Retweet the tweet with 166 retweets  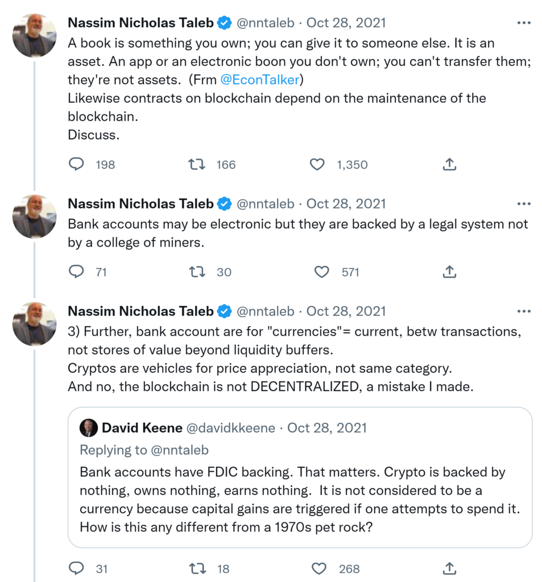click(x=197, y=164)
